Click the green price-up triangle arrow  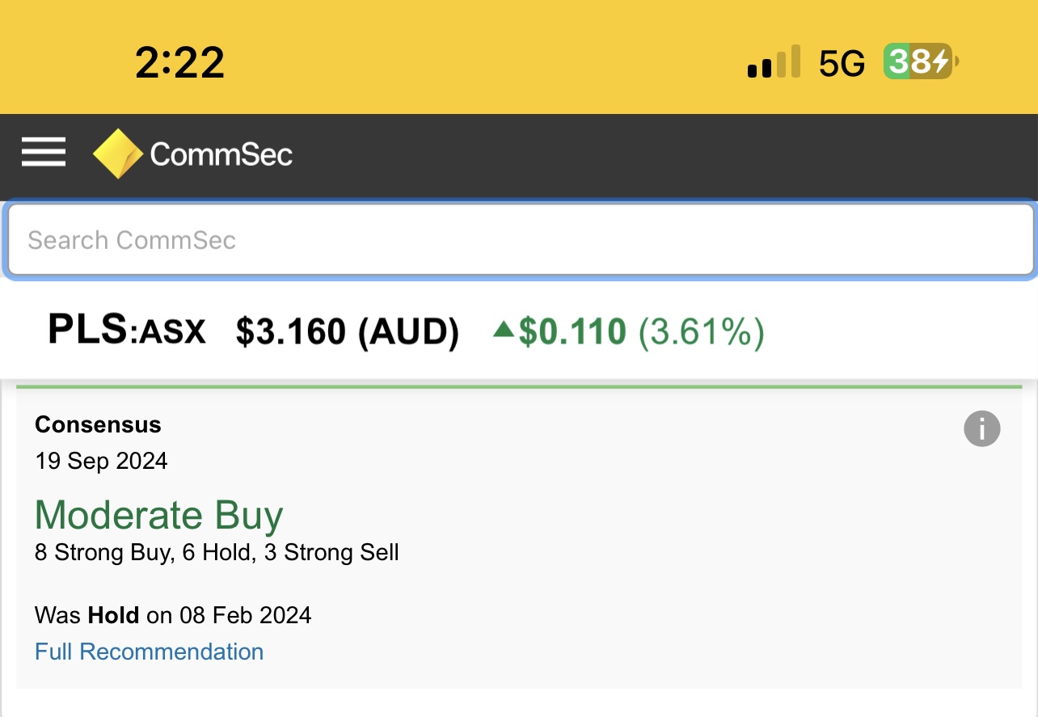504,329
